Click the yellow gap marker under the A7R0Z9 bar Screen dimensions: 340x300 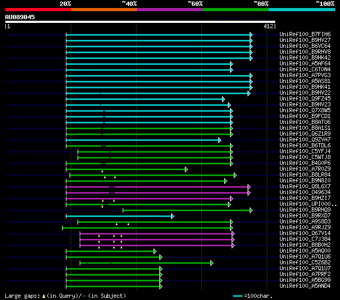coord(102,171)
